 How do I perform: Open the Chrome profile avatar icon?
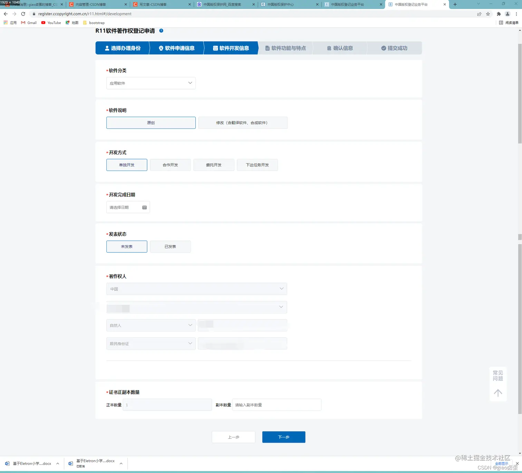tap(507, 14)
